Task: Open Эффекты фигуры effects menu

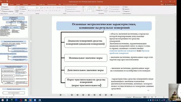Action: (x=115, y=11)
